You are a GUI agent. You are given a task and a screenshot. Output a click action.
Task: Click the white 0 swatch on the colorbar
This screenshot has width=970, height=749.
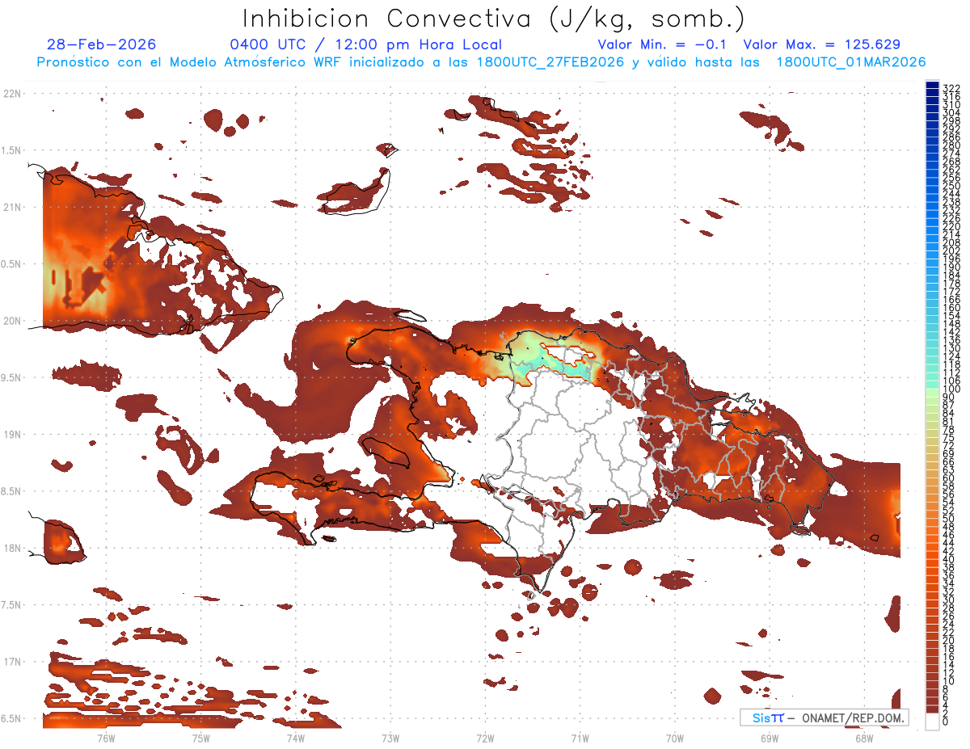[932, 722]
